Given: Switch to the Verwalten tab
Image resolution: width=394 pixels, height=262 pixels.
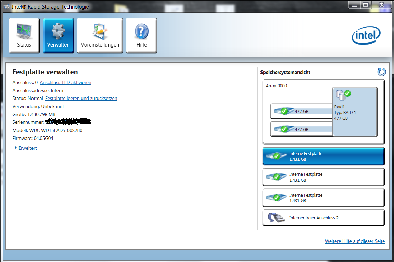Looking at the screenshot, I should (58, 36).
